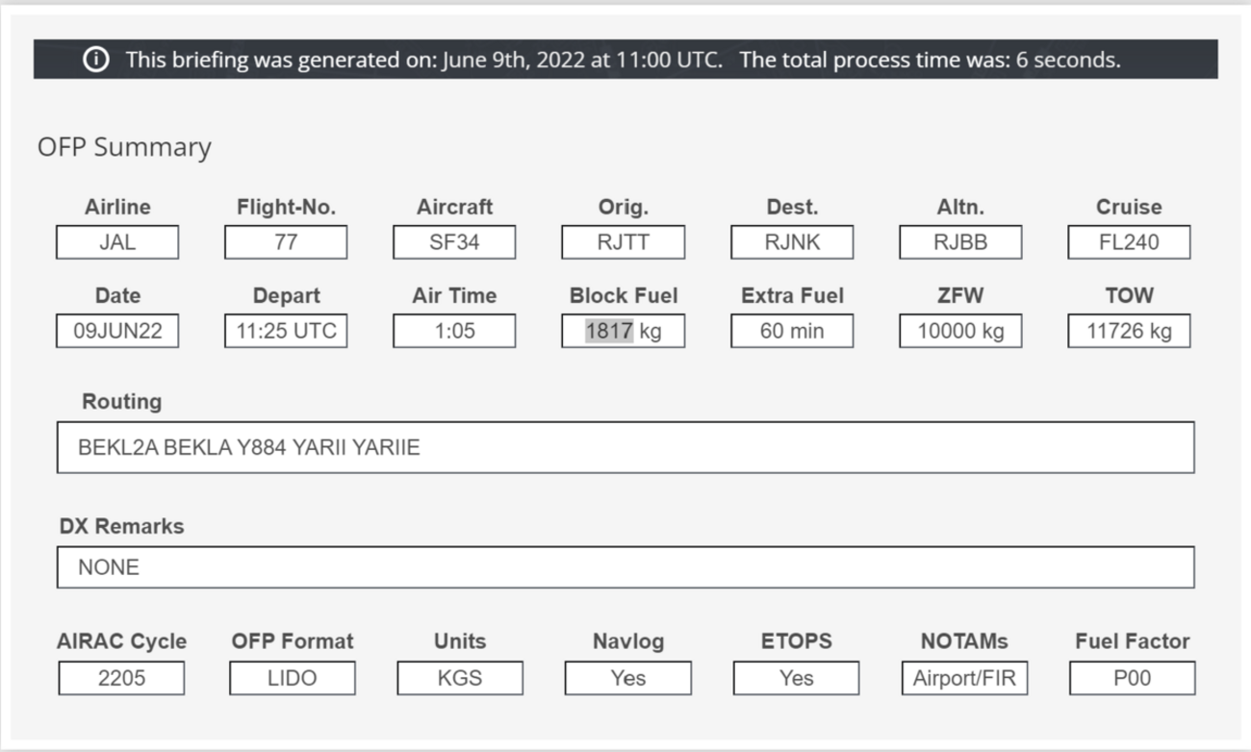Viewport: 1251px width, 752px height.
Task: Select the NOTAMs field Airport/FIR
Action: (965, 678)
